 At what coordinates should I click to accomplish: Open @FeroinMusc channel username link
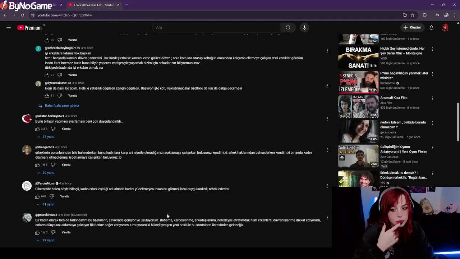pyautogui.click(x=45, y=183)
